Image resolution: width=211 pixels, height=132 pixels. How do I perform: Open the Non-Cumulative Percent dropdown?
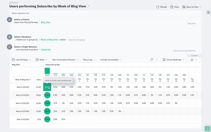pyautogui.click(x=65, y=60)
